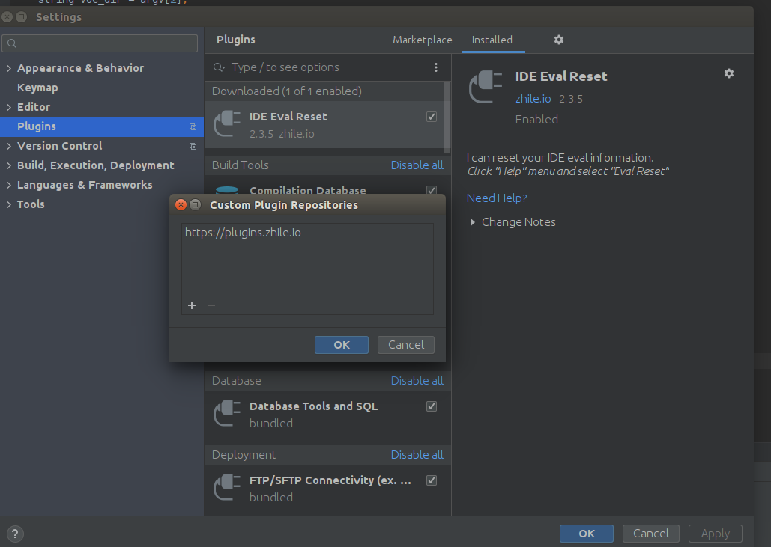This screenshot has height=547, width=771.
Task: Toggle the Compilation Database checkbox
Action: (x=432, y=190)
